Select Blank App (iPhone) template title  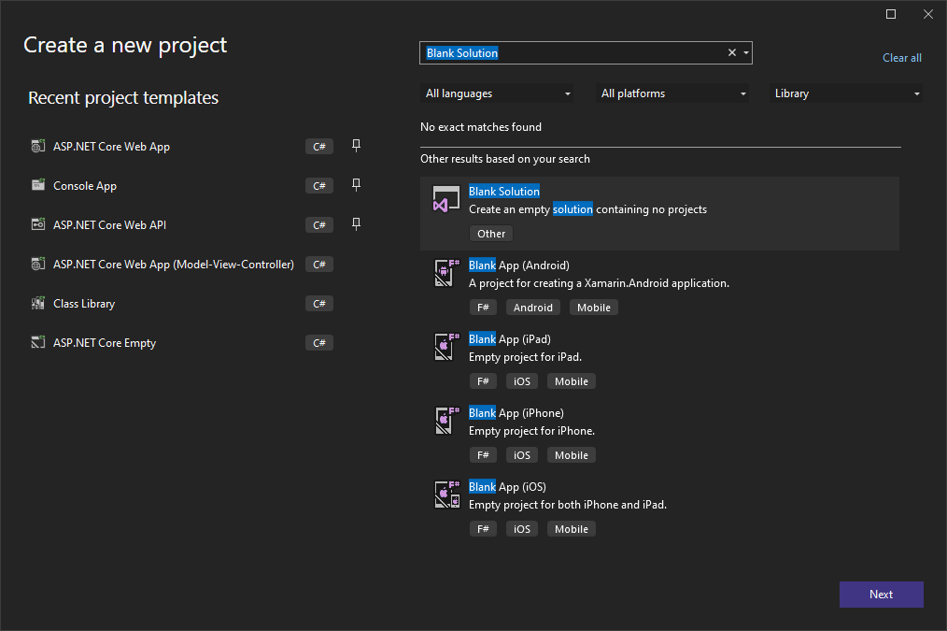tap(516, 412)
